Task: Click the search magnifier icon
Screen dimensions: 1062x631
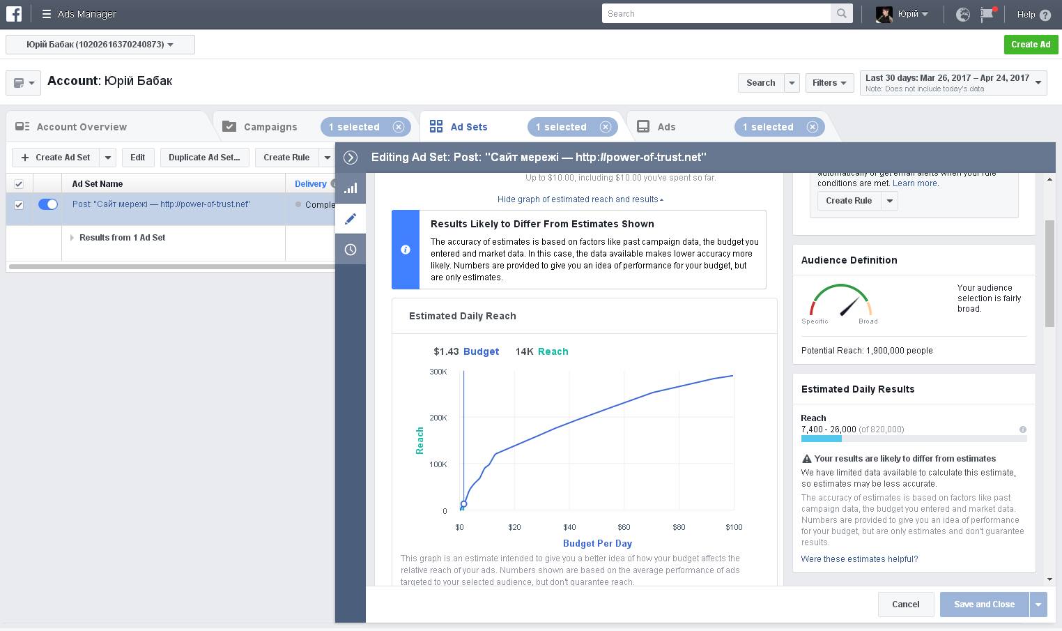Action: point(842,14)
